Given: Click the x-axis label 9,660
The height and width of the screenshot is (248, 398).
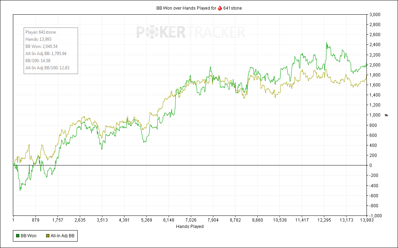Looking at the screenshot, I should coord(258,220).
